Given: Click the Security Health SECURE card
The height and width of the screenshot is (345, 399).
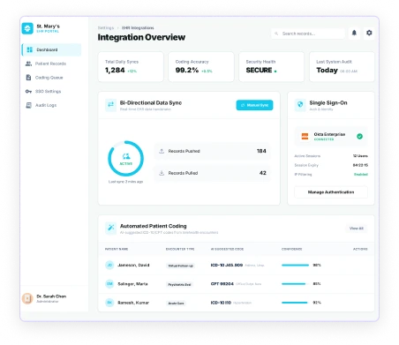Looking at the screenshot, I should tap(271, 67).
